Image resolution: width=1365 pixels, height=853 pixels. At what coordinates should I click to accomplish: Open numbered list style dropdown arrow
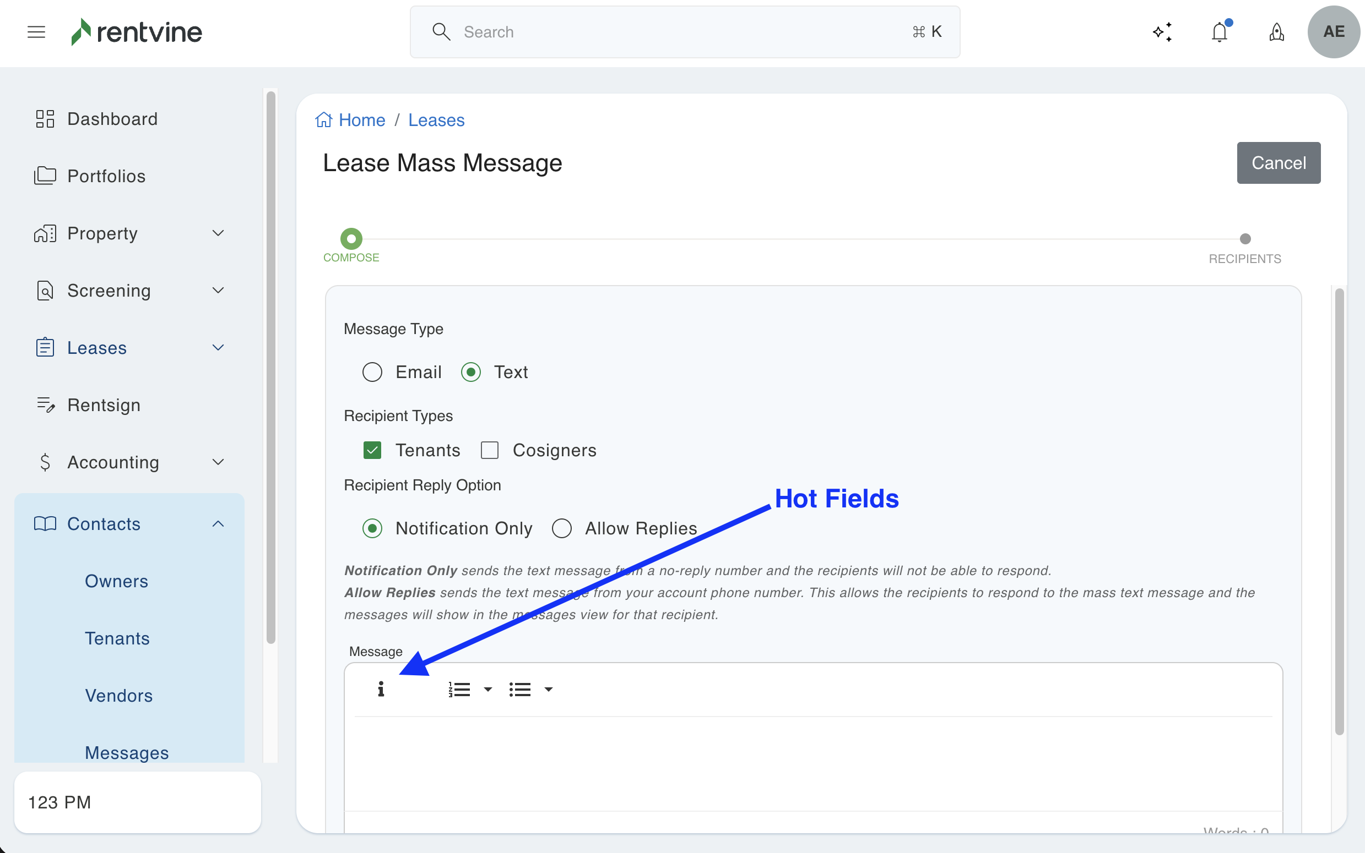click(x=487, y=690)
